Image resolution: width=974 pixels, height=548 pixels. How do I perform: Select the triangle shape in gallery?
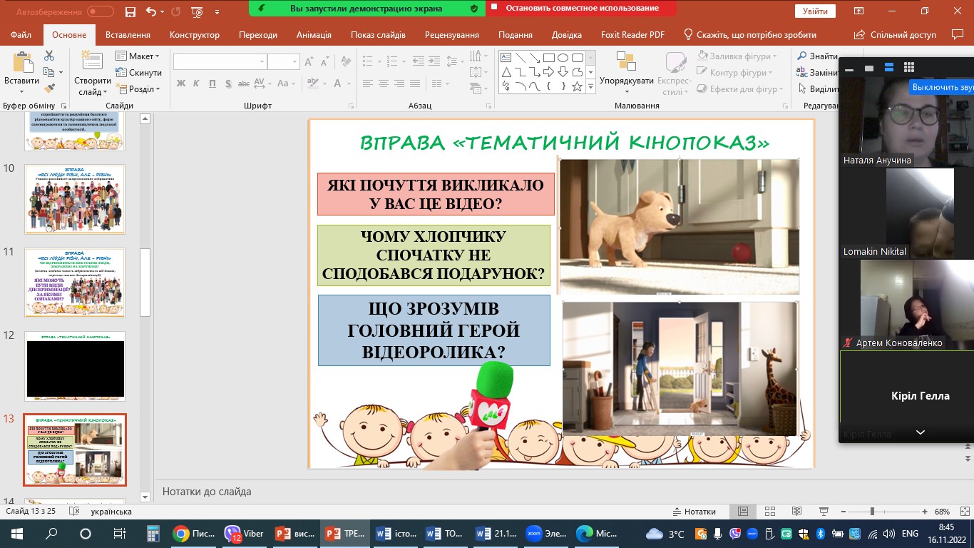506,72
